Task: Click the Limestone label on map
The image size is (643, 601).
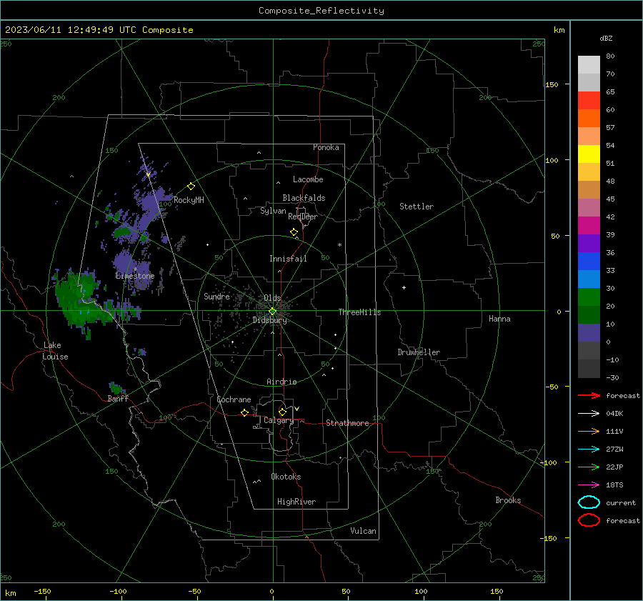Action: coord(135,276)
